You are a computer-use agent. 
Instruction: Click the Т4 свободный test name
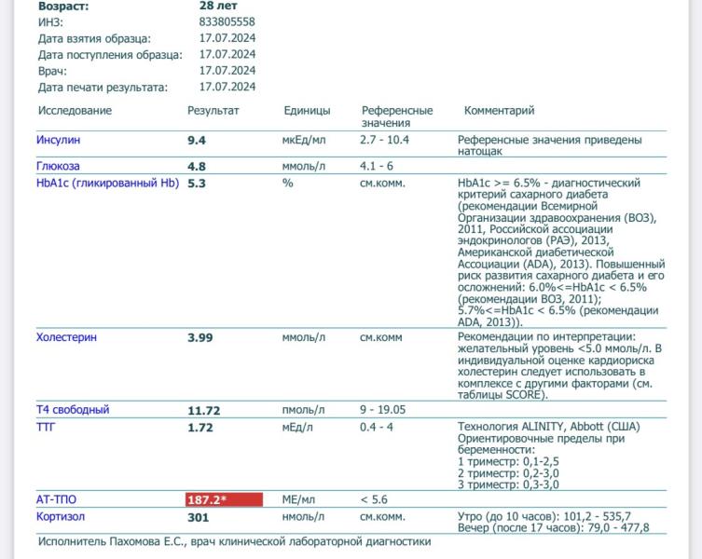[x=73, y=410]
